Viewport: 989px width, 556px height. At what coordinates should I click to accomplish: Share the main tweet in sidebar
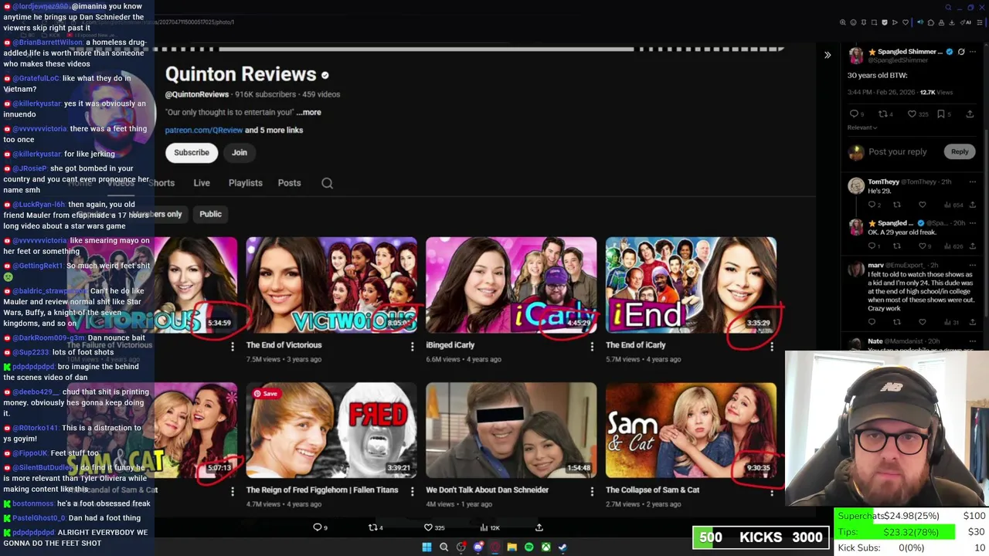[970, 114]
